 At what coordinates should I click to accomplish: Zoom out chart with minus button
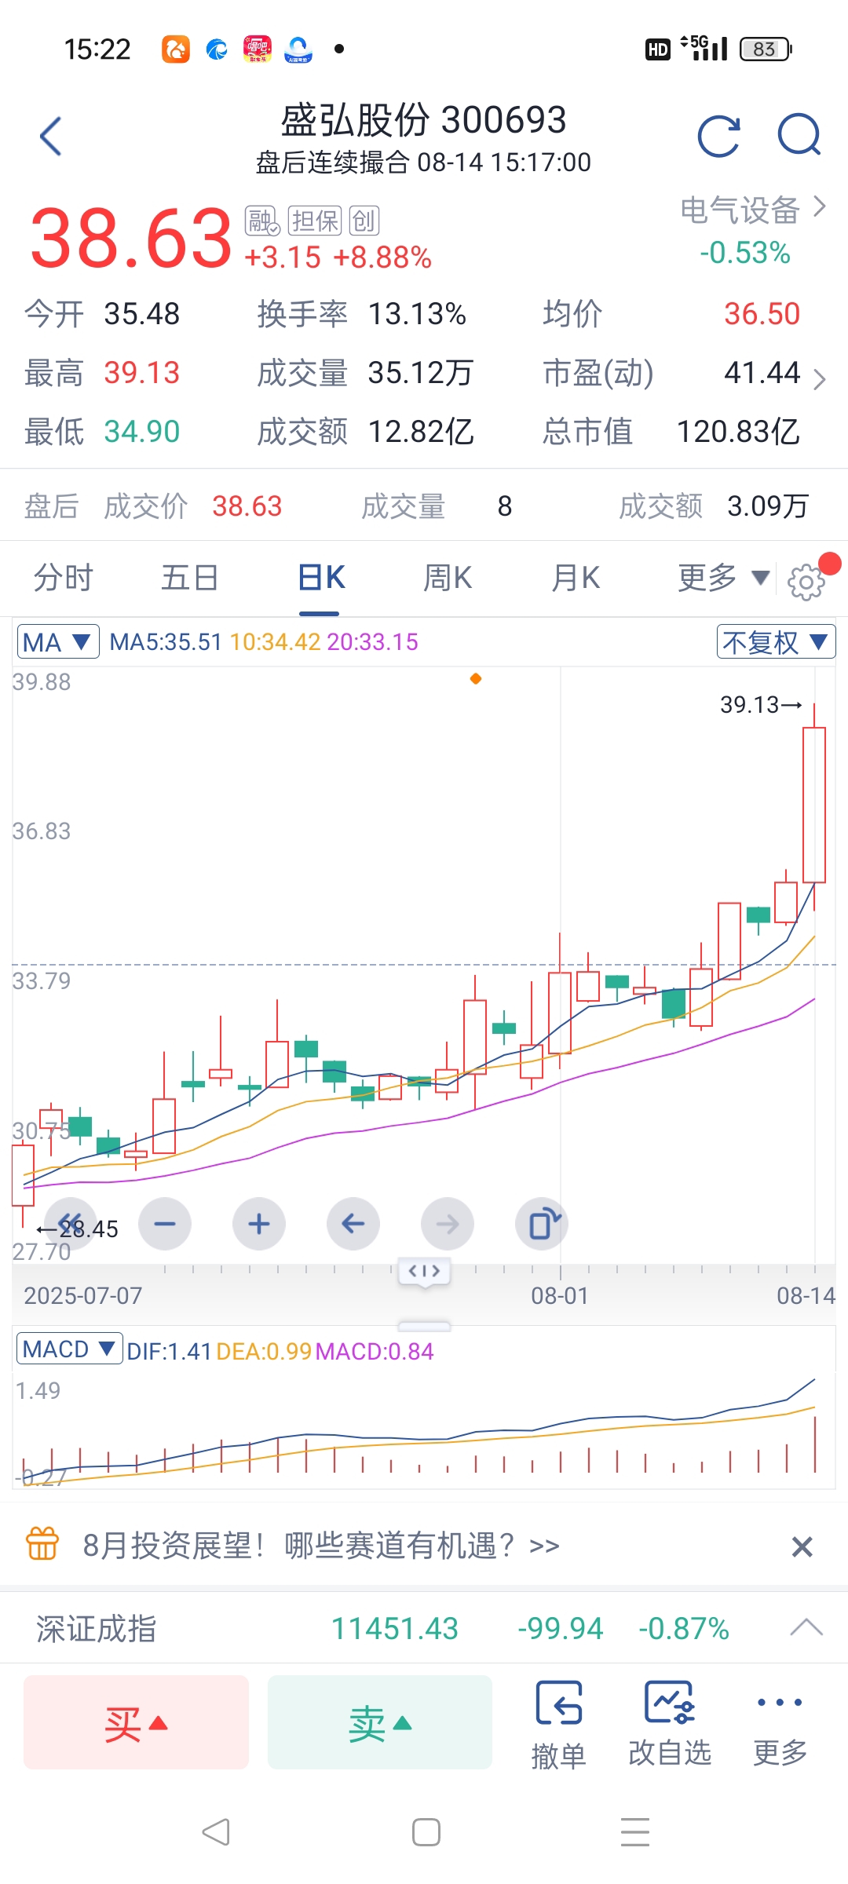click(x=165, y=1224)
